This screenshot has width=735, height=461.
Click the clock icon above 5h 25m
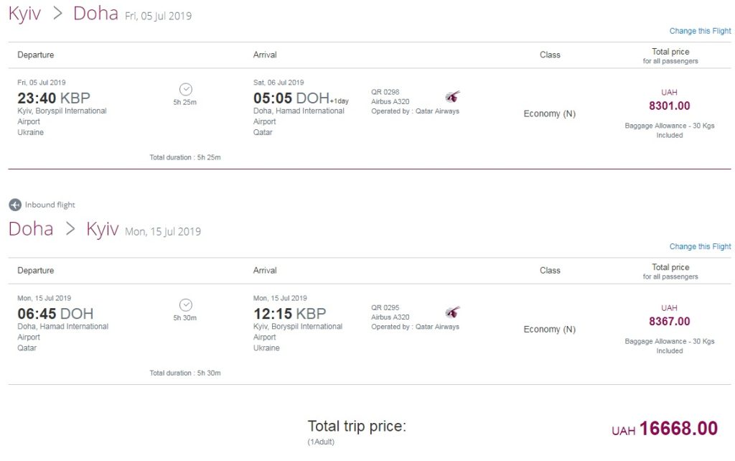(x=185, y=89)
